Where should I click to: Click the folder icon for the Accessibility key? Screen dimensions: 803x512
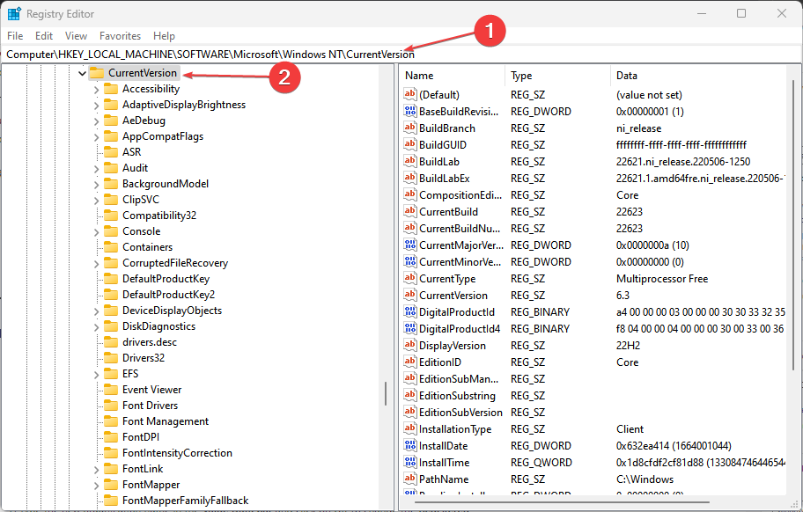click(x=111, y=88)
